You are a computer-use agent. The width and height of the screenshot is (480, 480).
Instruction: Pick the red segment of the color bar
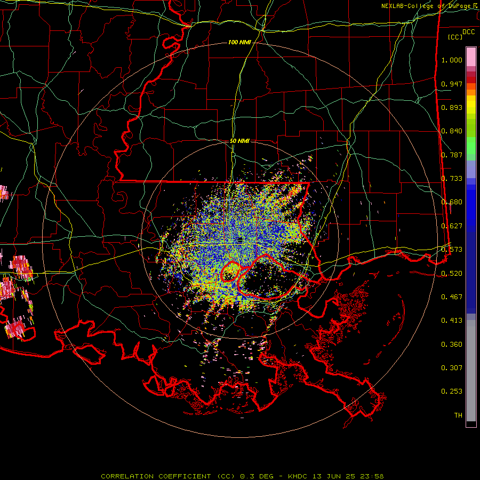pyautogui.click(x=471, y=79)
